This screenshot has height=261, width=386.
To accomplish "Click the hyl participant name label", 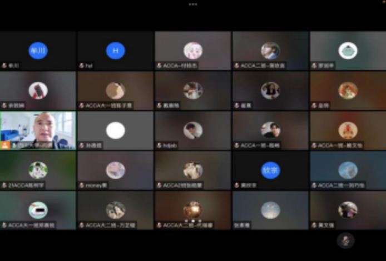I will point(89,66).
